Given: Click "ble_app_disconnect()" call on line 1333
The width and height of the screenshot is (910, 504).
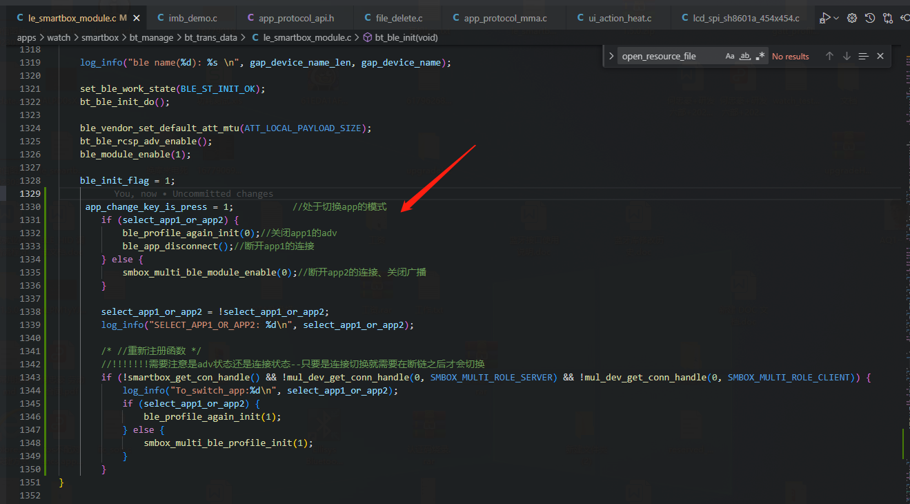Looking at the screenshot, I should [176, 246].
